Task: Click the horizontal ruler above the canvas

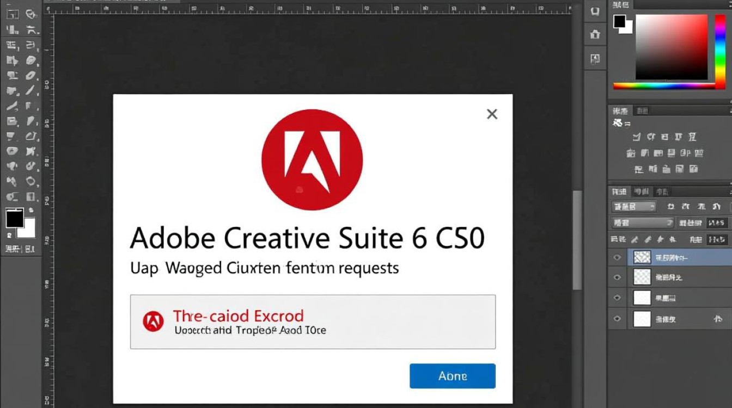Action: tap(313, 9)
